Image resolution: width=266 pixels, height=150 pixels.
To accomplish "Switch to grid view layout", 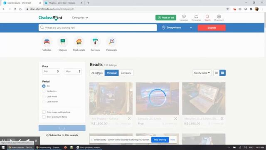I will point(222,73).
